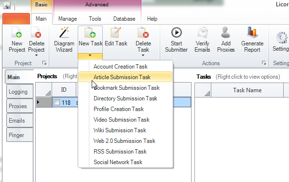Choose Bookmark Submission Task
The width and height of the screenshot is (289, 182).
click(x=126, y=88)
